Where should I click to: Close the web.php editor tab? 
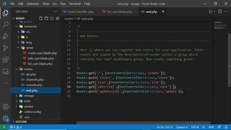[163, 12]
